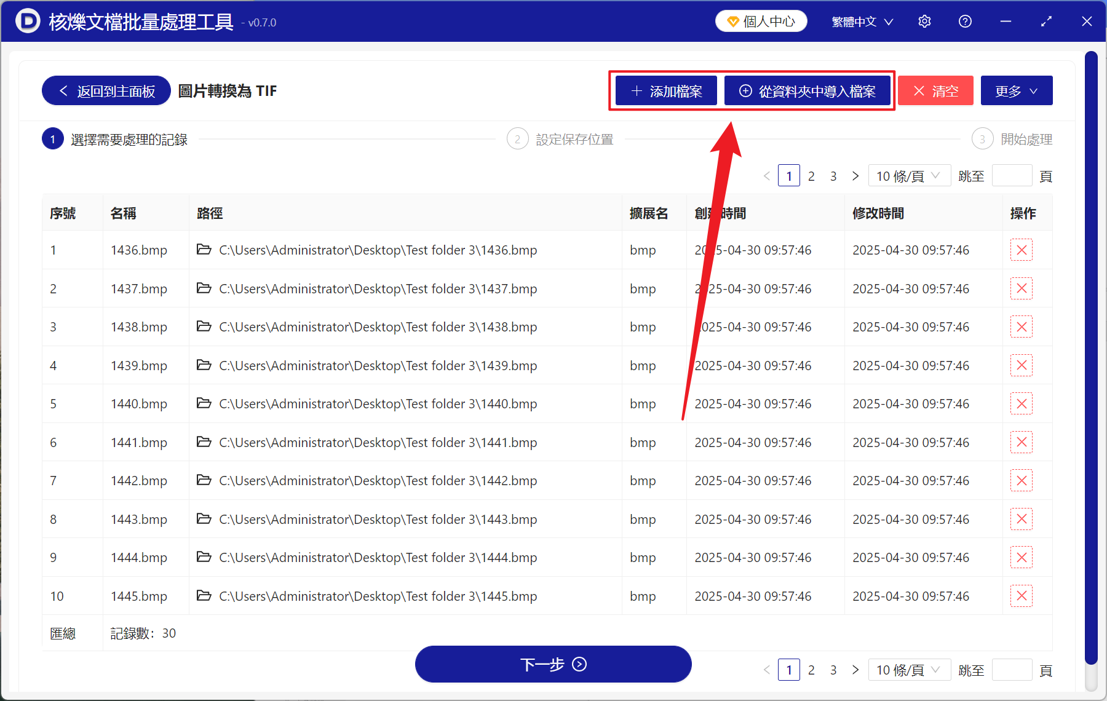The image size is (1107, 701).
Task: Open folder icon for 1445.bmp path
Action: coord(204,595)
